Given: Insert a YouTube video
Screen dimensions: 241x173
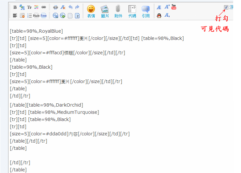Looking at the screenshot, I should pos(174,7).
